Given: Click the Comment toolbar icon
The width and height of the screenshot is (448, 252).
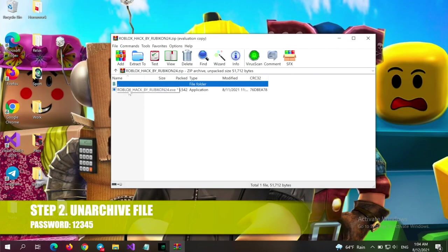Looking at the screenshot, I should click(272, 58).
